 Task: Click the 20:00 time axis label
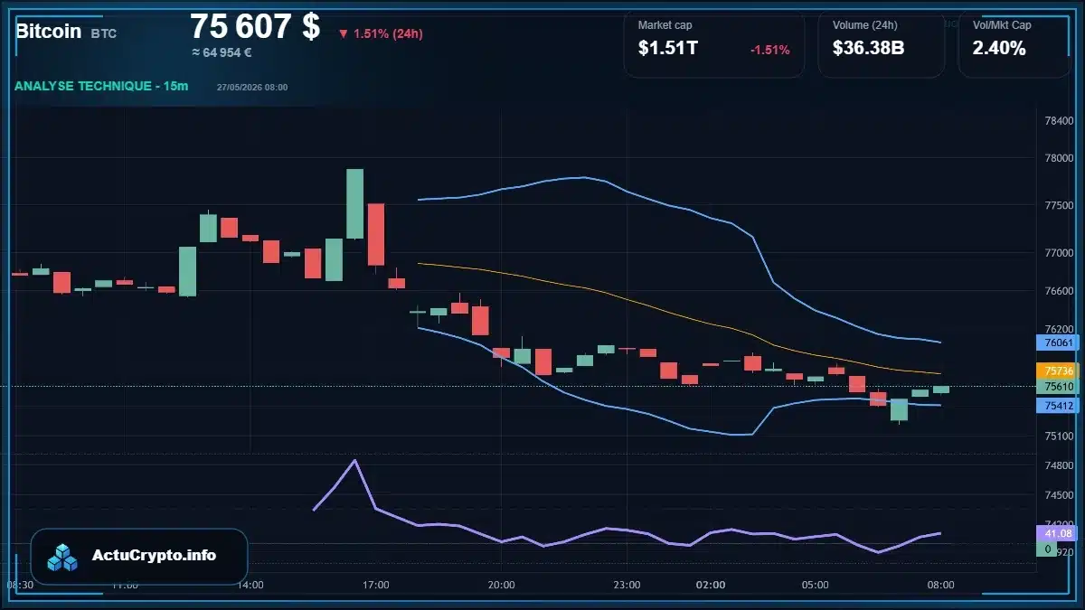pyautogui.click(x=501, y=585)
